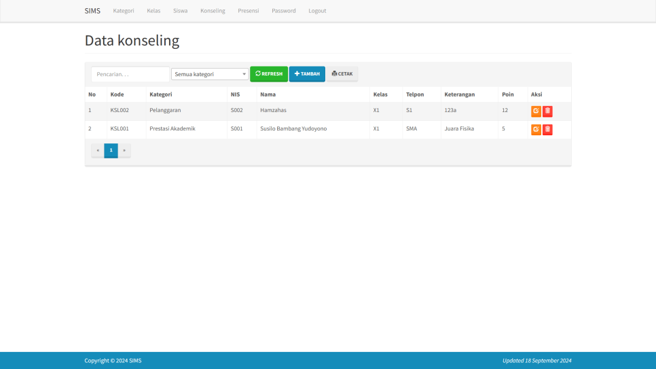Open the Semua kategori dropdown
The image size is (656, 369).
[210, 74]
